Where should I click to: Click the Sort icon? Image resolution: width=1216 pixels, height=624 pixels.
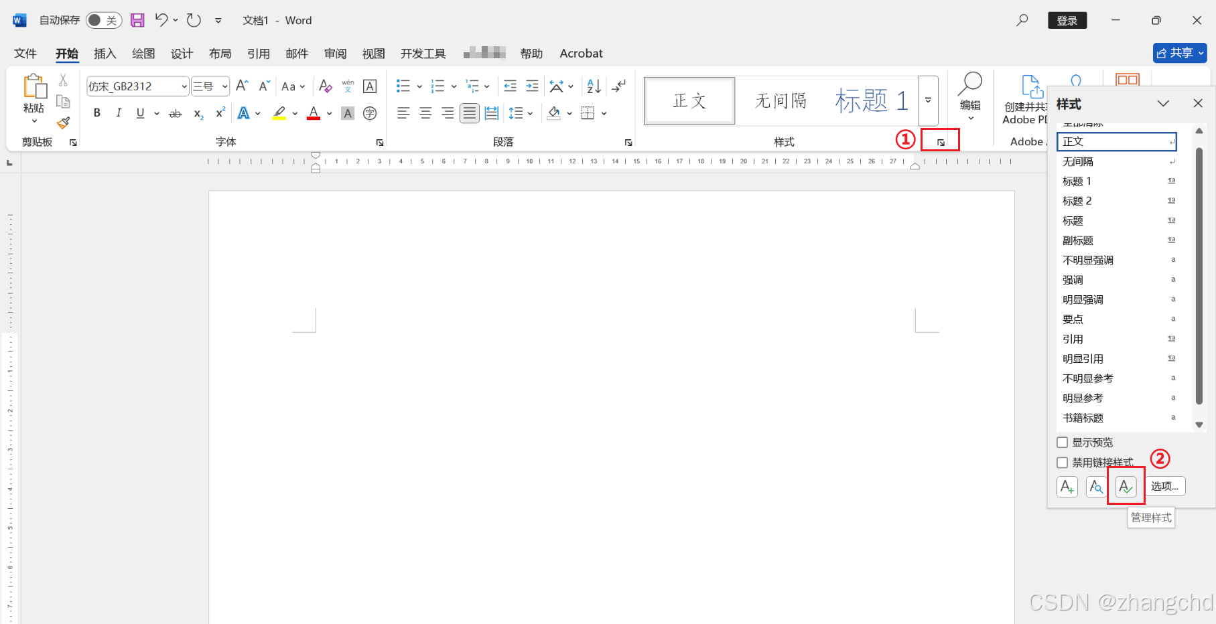tap(594, 86)
